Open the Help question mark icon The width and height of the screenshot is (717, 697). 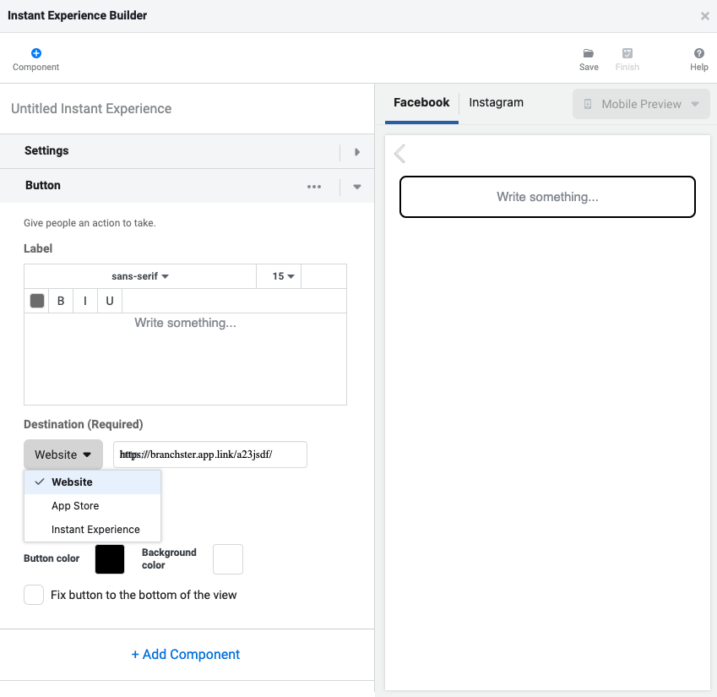(698, 53)
